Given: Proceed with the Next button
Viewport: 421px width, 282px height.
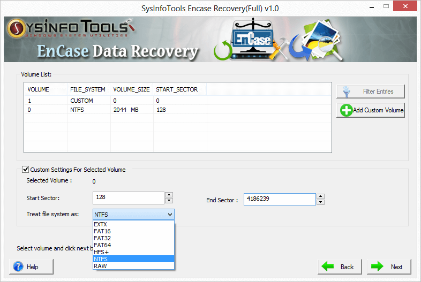Looking at the screenshot, I should [389, 266].
